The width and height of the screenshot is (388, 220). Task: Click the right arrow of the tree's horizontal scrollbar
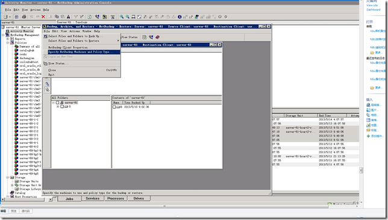tap(51, 199)
